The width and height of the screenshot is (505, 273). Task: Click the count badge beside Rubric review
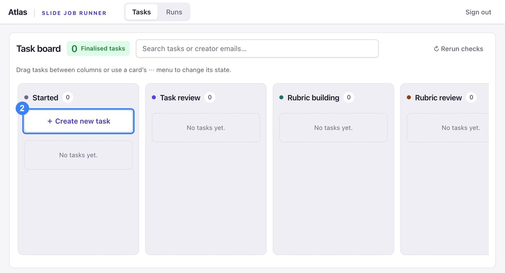471,97
